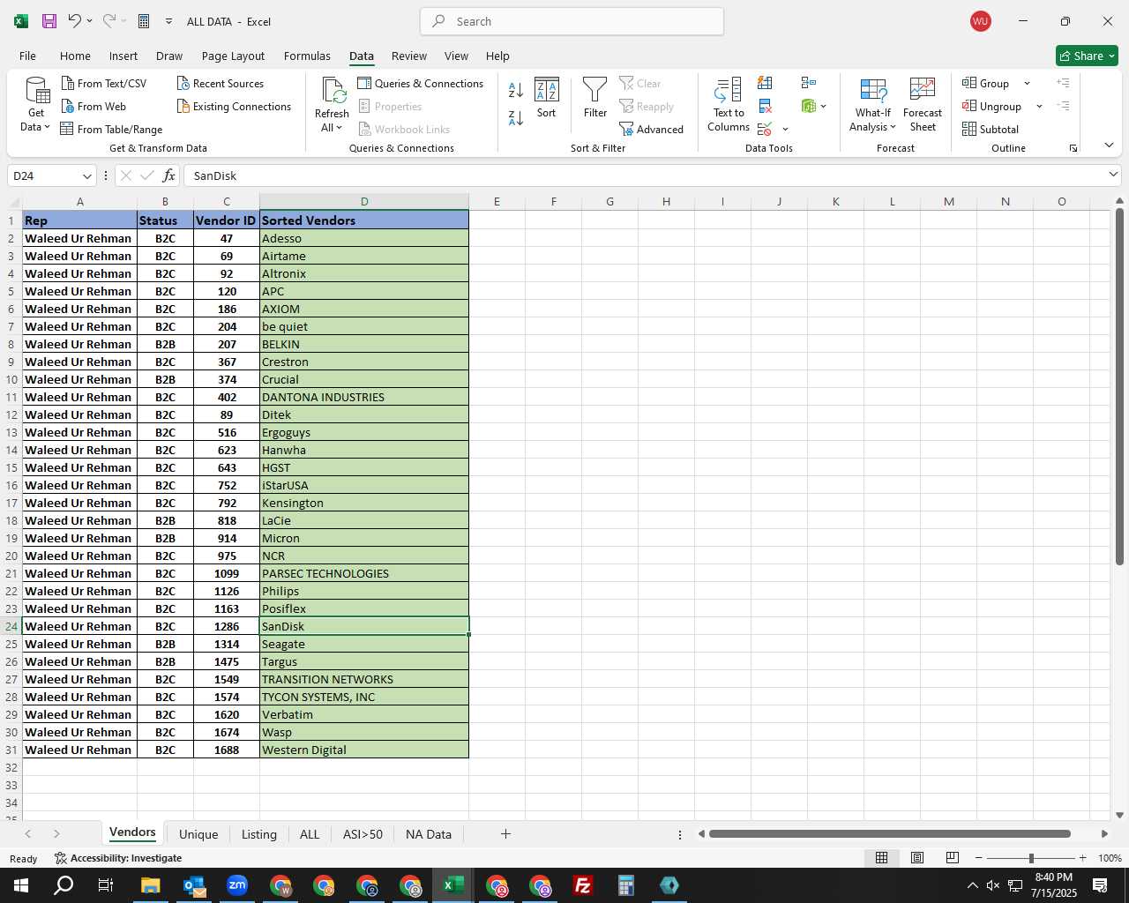This screenshot has width=1129, height=903.
Task: Open the Formulas ribbon tab
Action: 307,56
